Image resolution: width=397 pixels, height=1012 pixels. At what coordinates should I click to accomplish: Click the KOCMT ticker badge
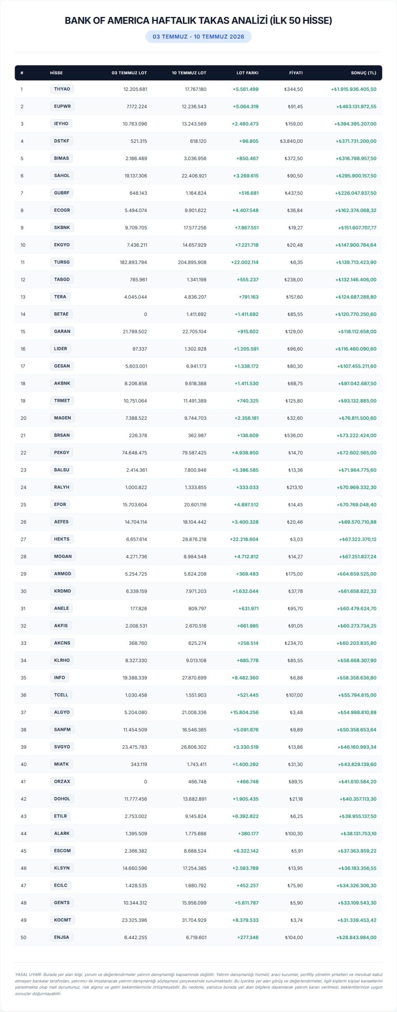pos(62,920)
